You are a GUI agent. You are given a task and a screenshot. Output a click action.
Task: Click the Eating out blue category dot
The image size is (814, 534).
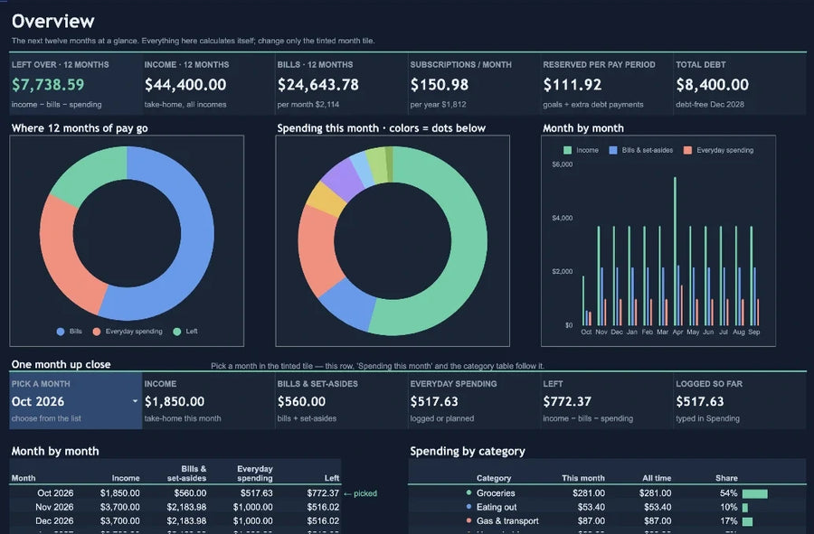pyautogui.click(x=469, y=507)
